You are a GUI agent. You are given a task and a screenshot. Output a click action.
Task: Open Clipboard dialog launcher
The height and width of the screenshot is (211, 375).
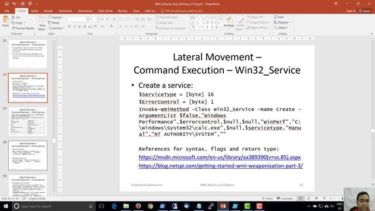coord(35,34)
